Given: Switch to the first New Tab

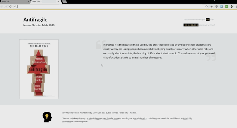Looking at the screenshot, I should pyautogui.click(x=15, y=2).
